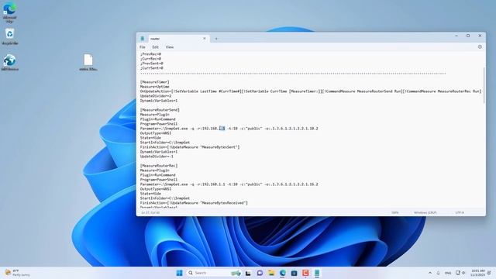Open the weather widget on taskbar
Viewport: 496px width, 279px height.
coord(17,273)
